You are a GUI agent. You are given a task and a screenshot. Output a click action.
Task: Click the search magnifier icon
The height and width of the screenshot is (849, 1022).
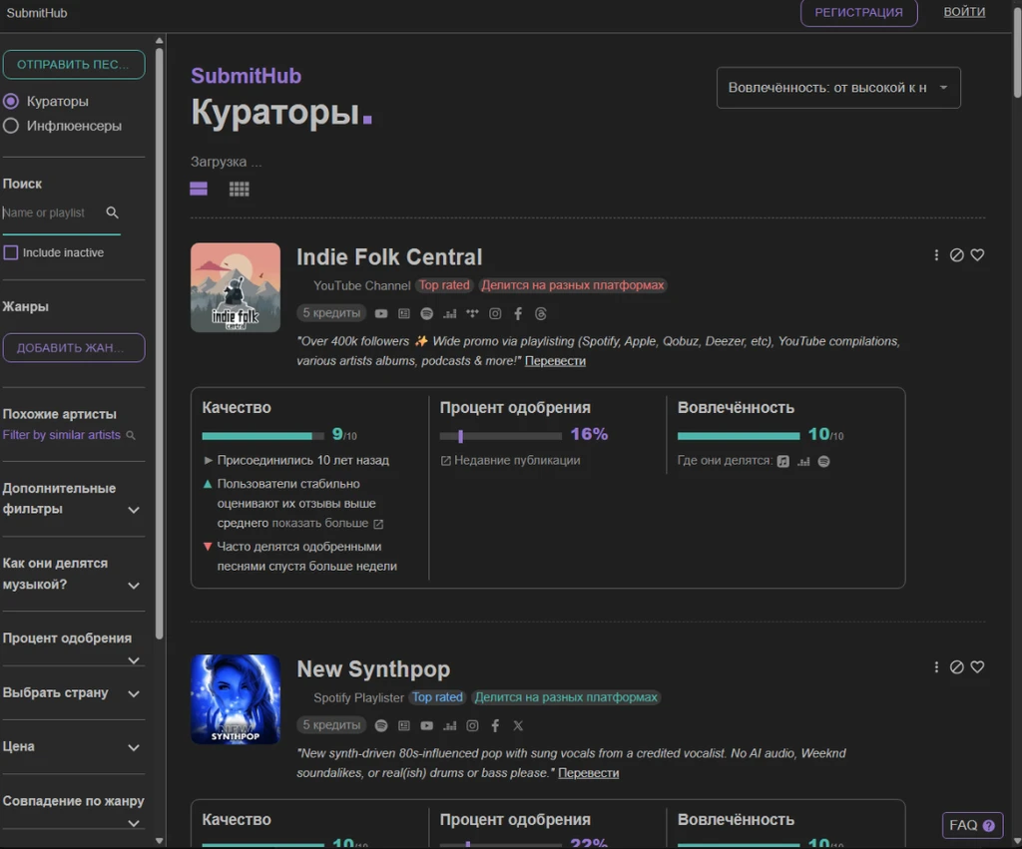(112, 212)
